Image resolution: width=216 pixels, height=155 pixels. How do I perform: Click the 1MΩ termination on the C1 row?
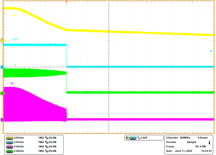41,138
